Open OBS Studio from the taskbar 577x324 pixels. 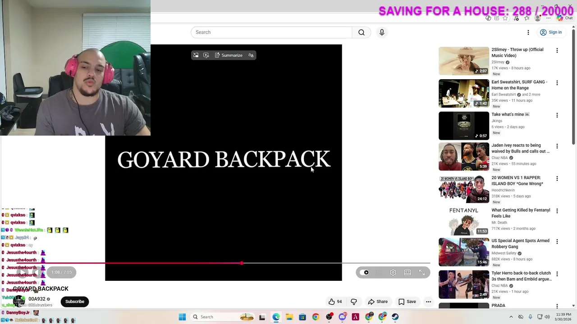pyautogui.click(x=329, y=317)
